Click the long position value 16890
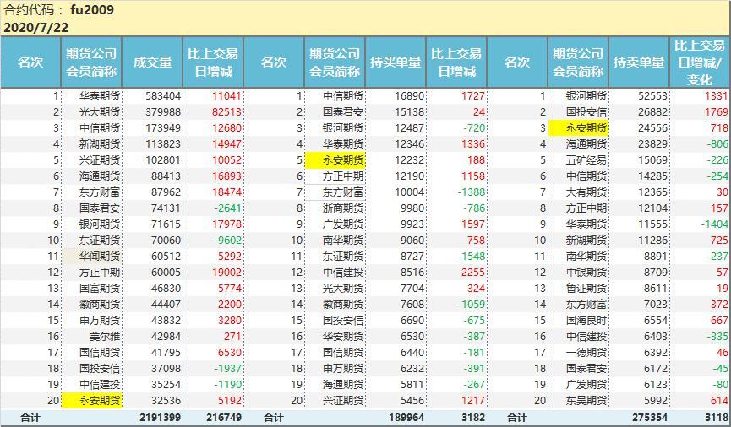 [410, 96]
